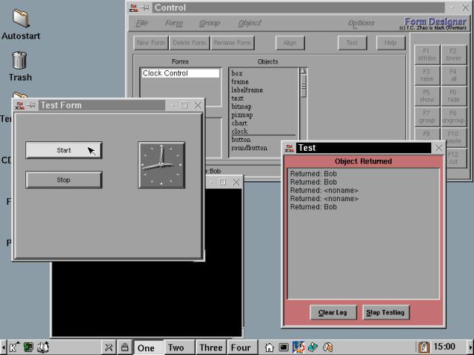Open the Autostart folder on the desktop
This screenshot has width=474, height=355.
(21, 19)
